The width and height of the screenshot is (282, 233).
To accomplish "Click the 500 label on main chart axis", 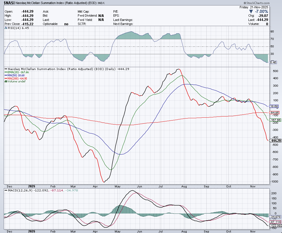I will (275, 71).
